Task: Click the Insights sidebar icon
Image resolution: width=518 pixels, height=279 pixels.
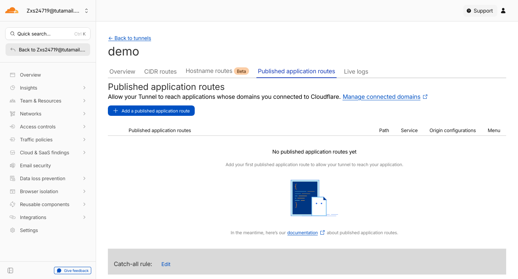Action: (13, 88)
